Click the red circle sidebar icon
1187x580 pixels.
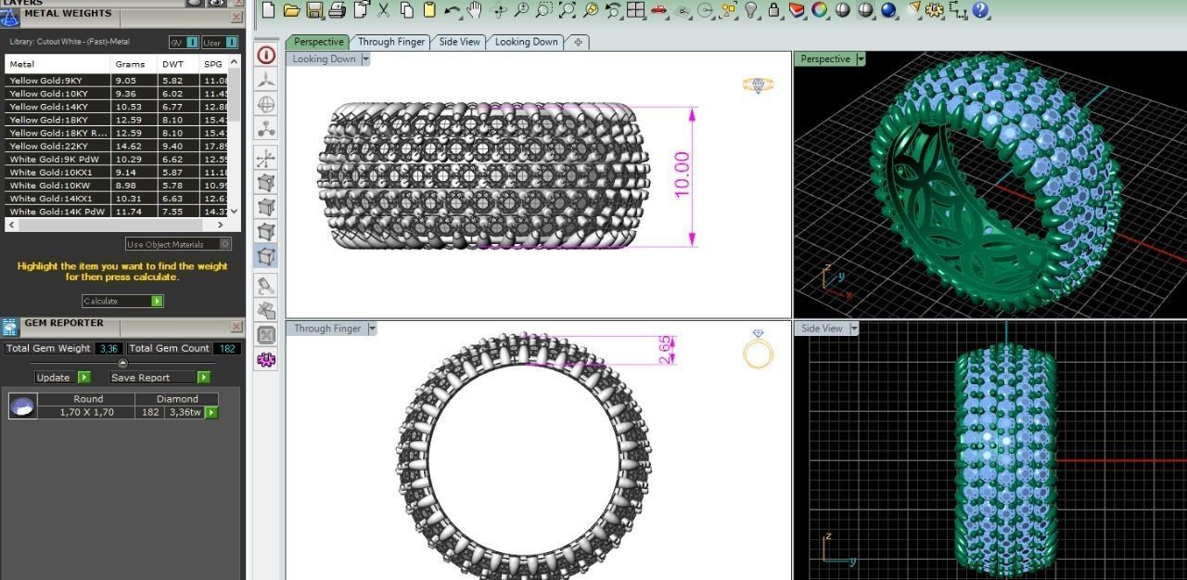coord(266,55)
